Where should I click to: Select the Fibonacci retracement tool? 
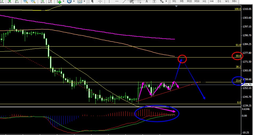point(140,2)
